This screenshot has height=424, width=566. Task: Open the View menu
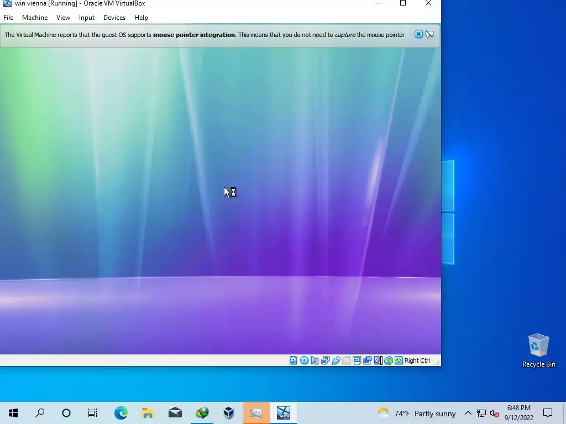(x=63, y=18)
